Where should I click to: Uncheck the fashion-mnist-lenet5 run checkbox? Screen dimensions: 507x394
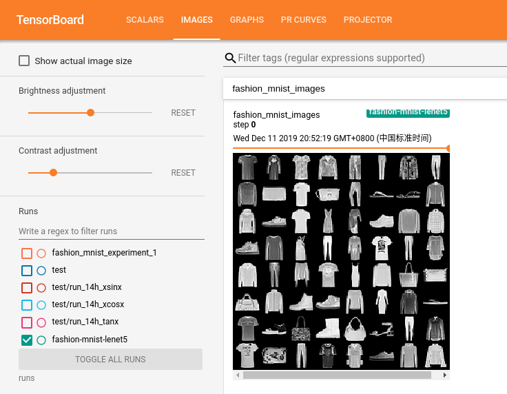pos(27,340)
